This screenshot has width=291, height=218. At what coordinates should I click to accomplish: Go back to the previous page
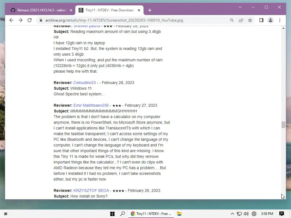(x=11, y=20)
